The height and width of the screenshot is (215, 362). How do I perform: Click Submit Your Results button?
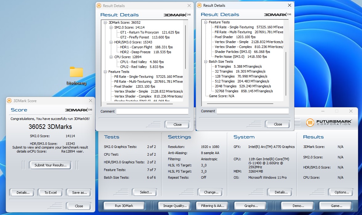click(x=50, y=165)
